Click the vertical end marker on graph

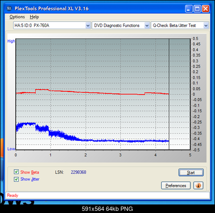tap(169, 94)
